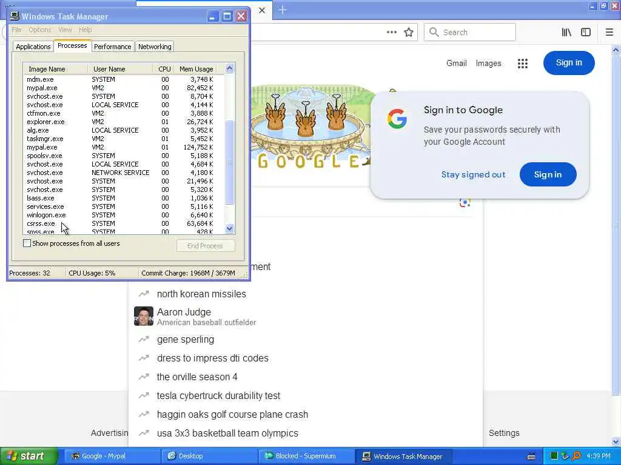
Task: Open the File menu in Task Manager
Action: 16,30
